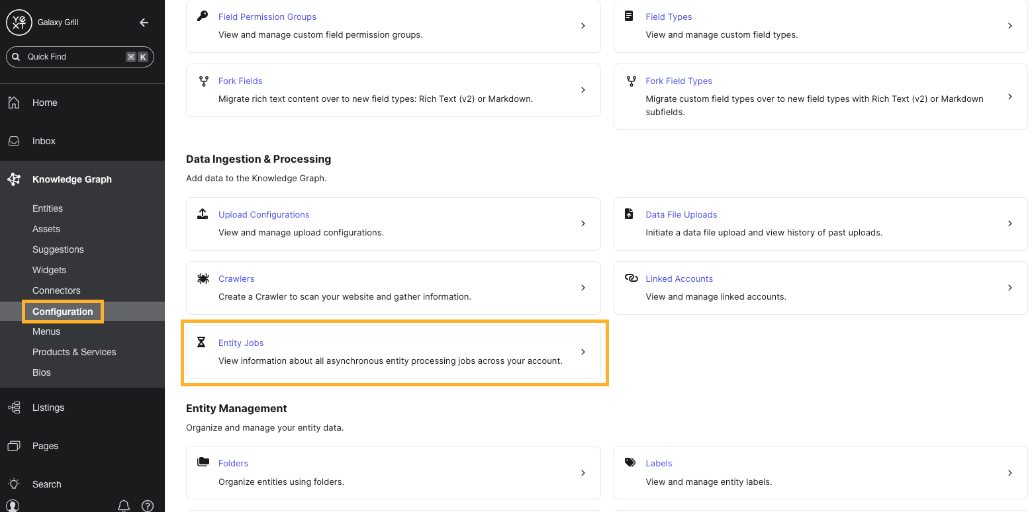The image size is (1032, 512).
Task: Click the Fork Fields branch icon
Action: 203,81
